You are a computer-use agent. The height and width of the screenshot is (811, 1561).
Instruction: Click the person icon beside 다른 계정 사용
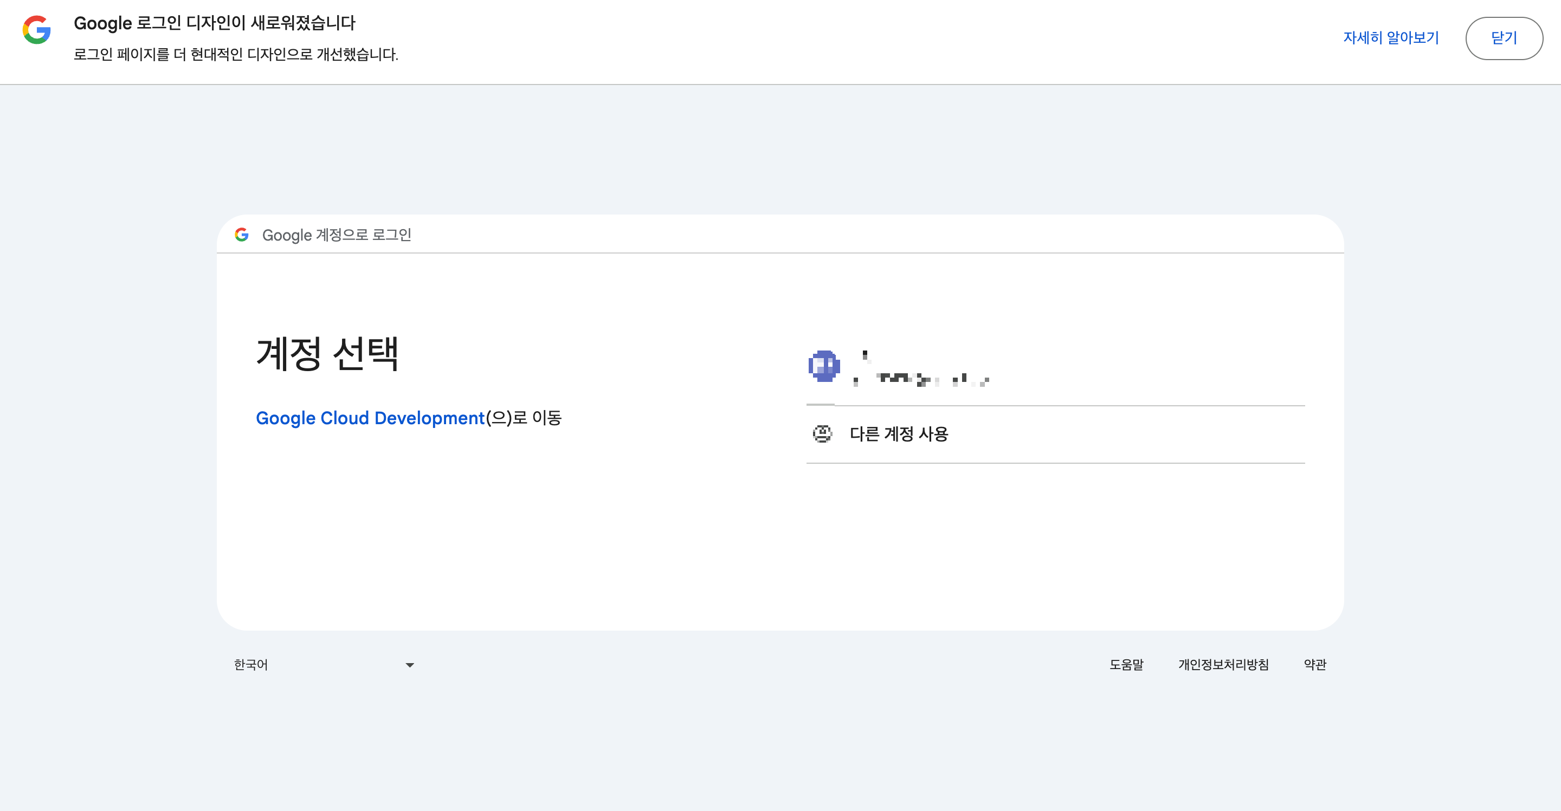click(x=822, y=433)
